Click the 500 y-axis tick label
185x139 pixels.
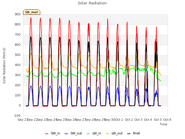(x=18, y=55)
